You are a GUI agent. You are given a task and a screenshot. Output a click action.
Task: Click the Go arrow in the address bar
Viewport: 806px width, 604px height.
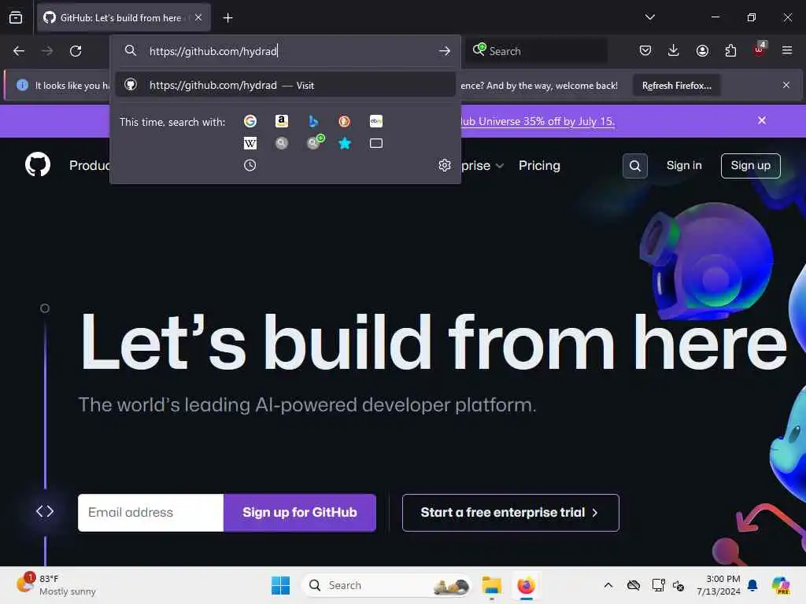point(445,51)
